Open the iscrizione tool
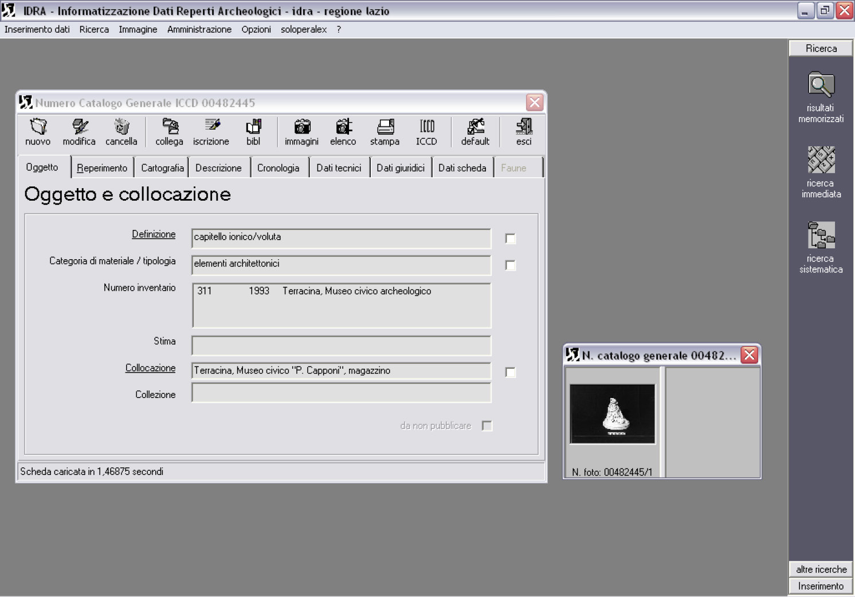Image resolution: width=855 pixels, height=597 pixels. tap(211, 131)
